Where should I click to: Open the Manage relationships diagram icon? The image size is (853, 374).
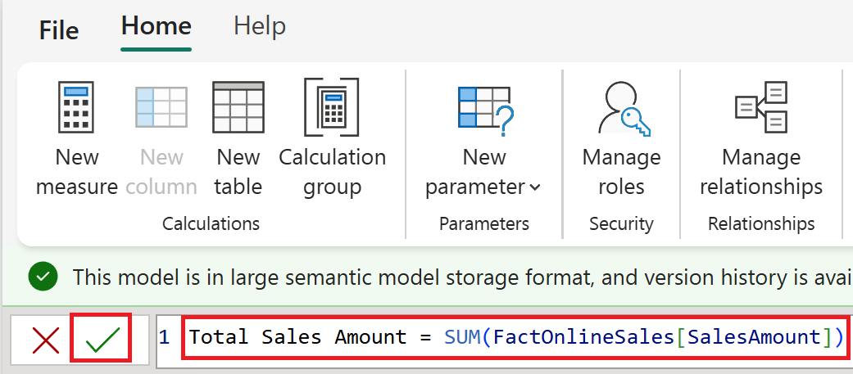pos(760,106)
